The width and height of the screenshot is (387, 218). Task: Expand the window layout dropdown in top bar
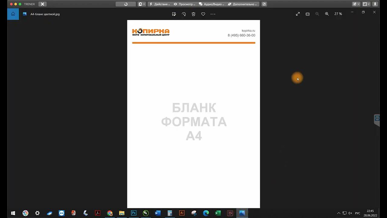click(366, 4)
